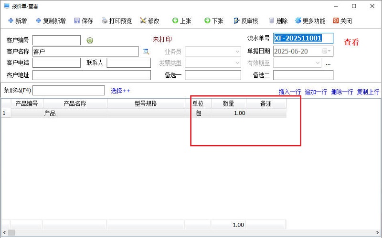This screenshot has width=382, height=238.
Task: Click the horizontal scrollbar right arrow
Action: (x=378, y=233)
